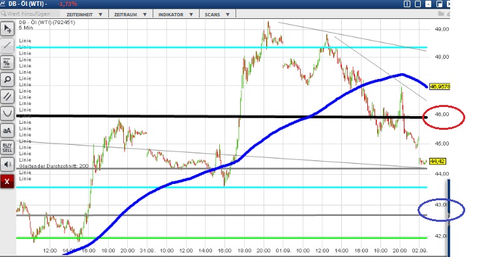Viewport: 488px width, 257px height.
Task: Click the chart icon in title bar
Action: pos(3,4)
